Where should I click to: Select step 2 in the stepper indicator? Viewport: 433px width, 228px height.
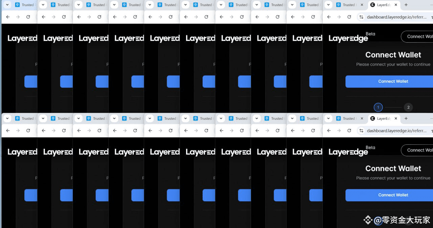(408, 107)
